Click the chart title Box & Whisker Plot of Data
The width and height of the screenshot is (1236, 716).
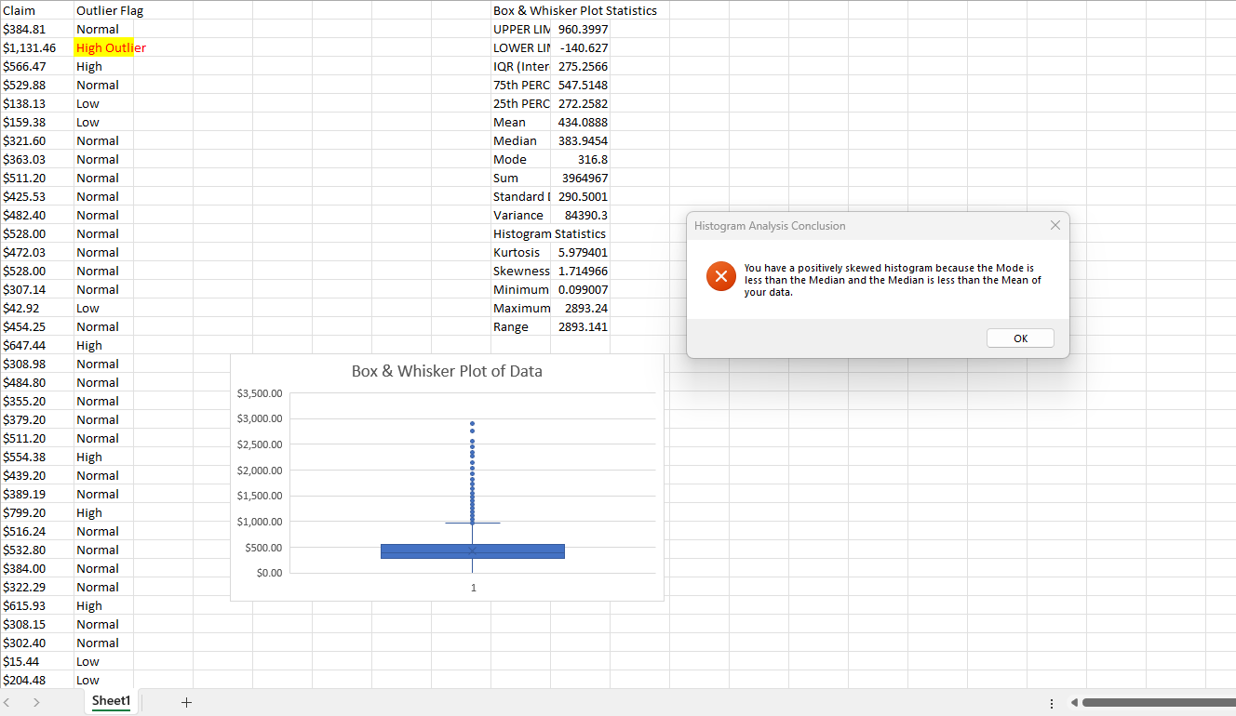coord(446,371)
